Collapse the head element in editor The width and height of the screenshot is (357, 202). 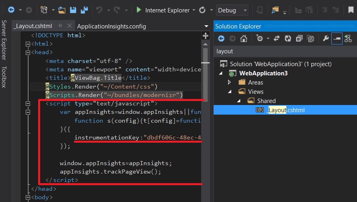pyautogui.click(x=28, y=53)
